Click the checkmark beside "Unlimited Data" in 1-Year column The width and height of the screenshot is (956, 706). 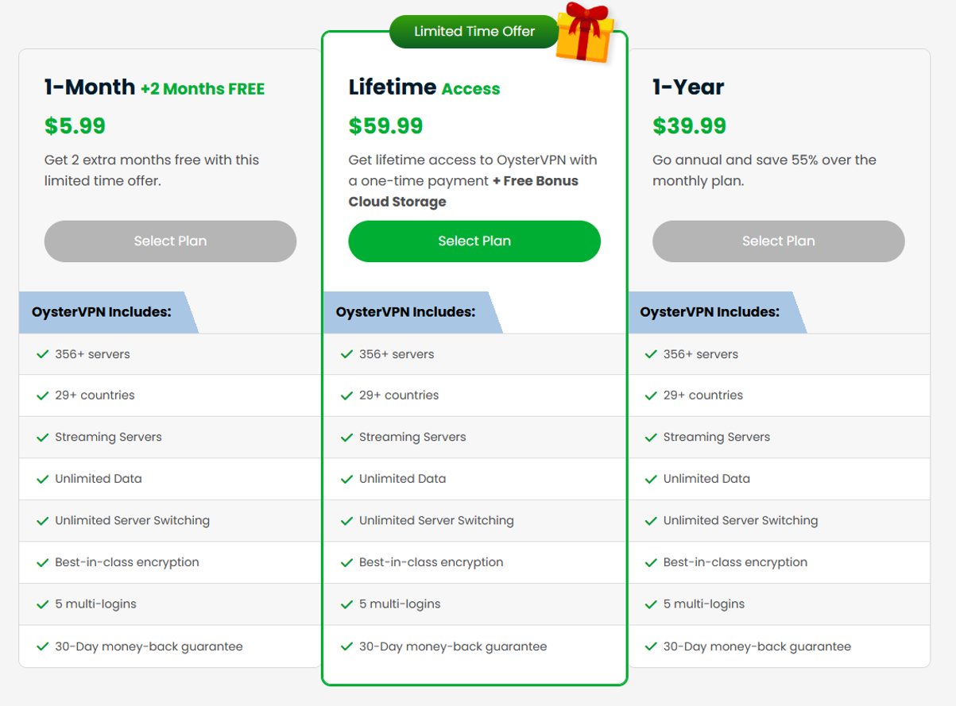click(x=652, y=478)
